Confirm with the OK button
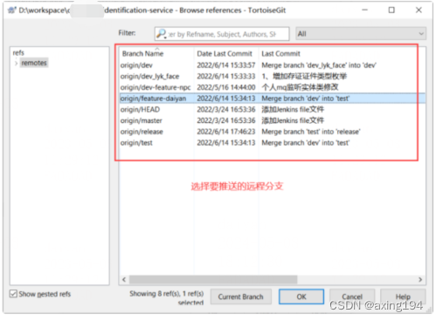Viewport: 436px width, 320px height. click(x=301, y=296)
